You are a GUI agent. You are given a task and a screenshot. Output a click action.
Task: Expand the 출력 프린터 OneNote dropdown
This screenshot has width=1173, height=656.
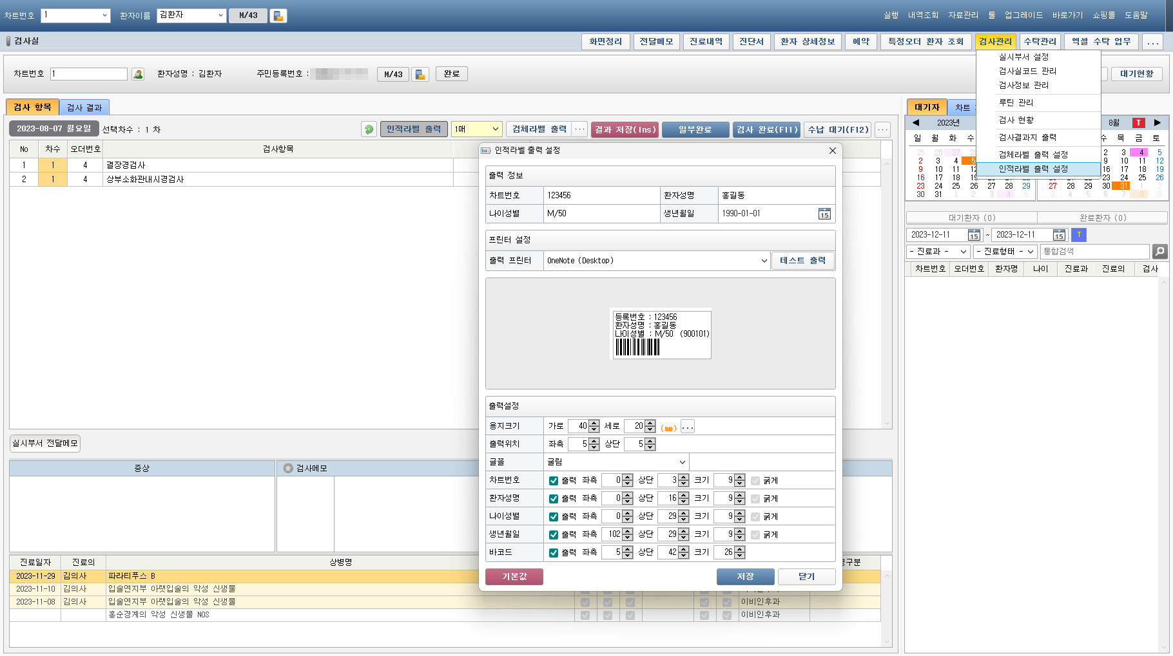pos(764,261)
